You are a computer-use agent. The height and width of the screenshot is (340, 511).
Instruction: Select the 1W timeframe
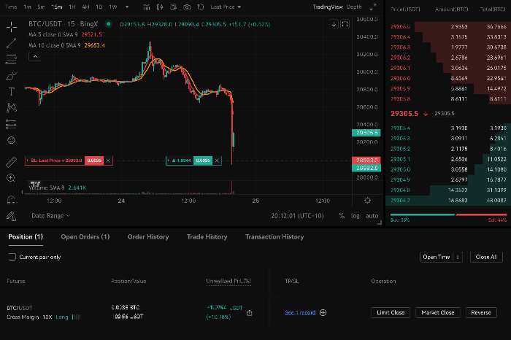point(113,7)
